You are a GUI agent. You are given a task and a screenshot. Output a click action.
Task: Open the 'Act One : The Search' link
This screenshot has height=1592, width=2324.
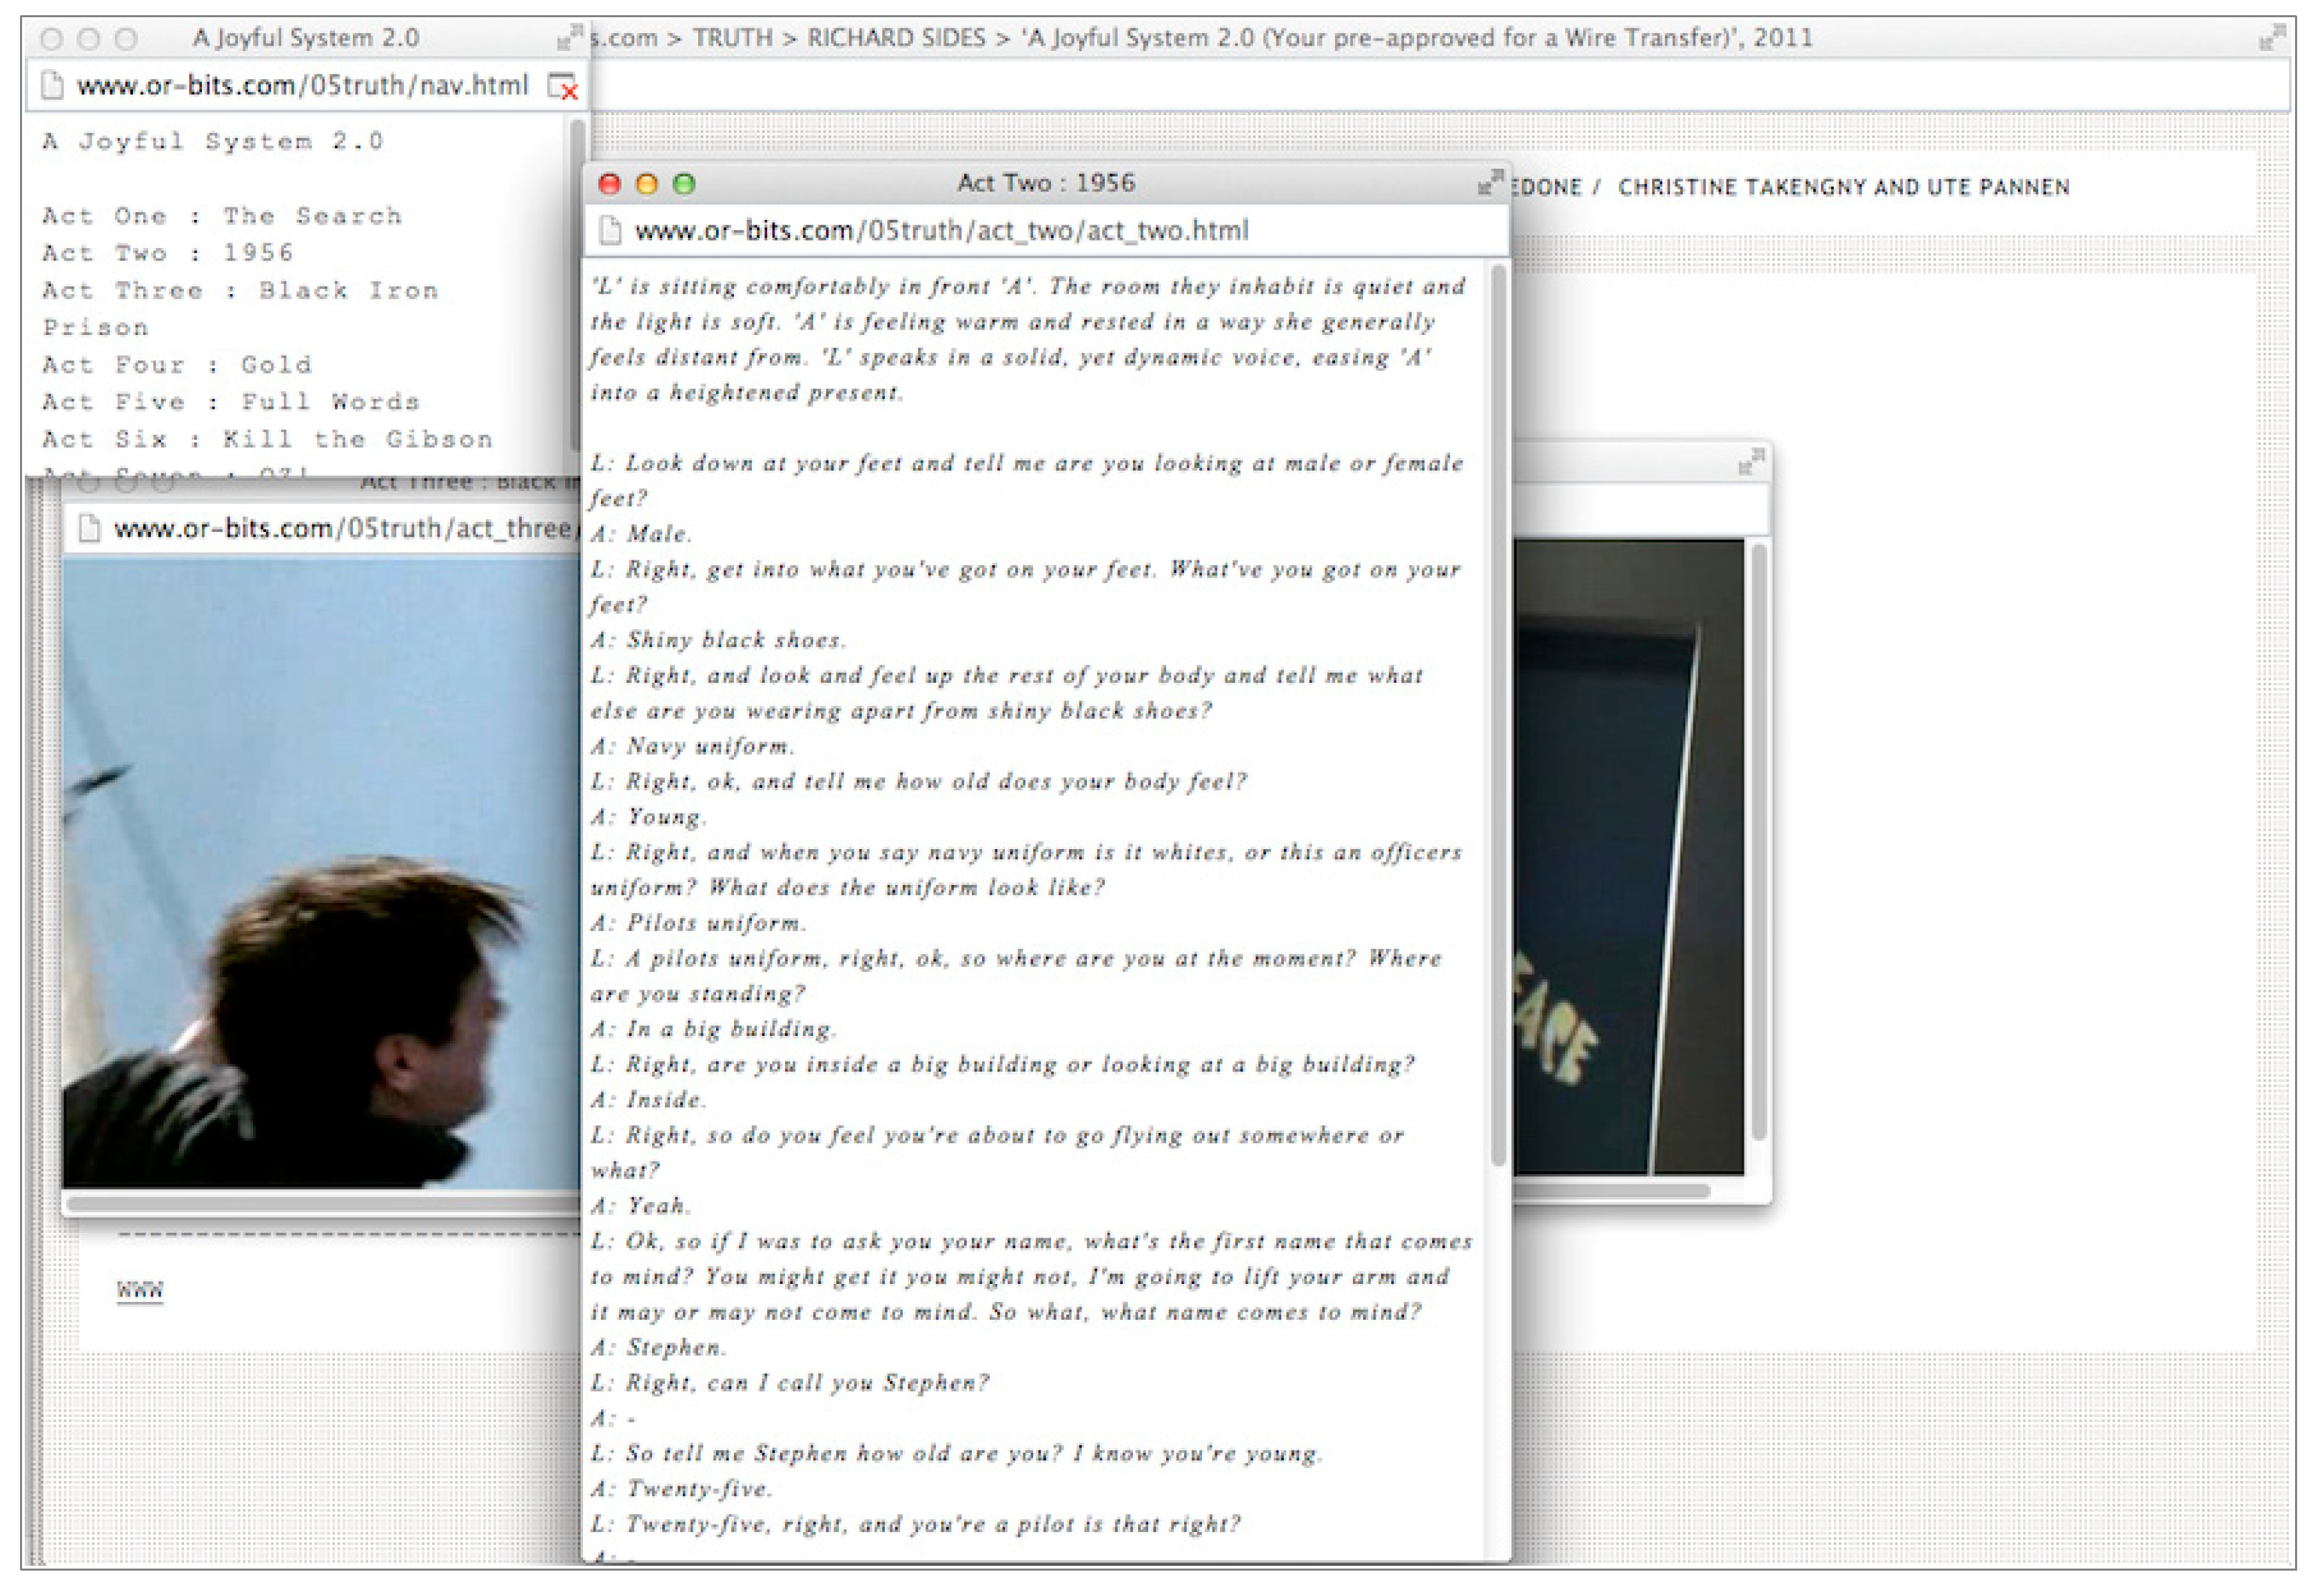click(x=221, y=216)
